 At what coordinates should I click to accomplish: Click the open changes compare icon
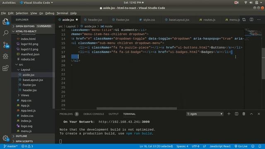pyautogui.click(x=244, y=19)
